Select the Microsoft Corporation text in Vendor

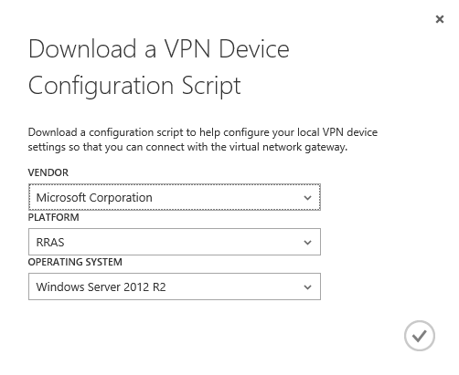pos(94,198)
